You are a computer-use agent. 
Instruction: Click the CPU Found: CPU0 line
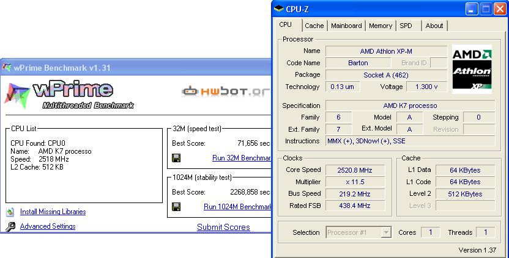click(x=38, y=143)
